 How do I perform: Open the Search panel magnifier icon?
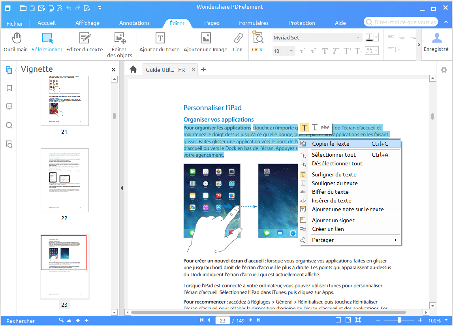[x=9, y=126]
